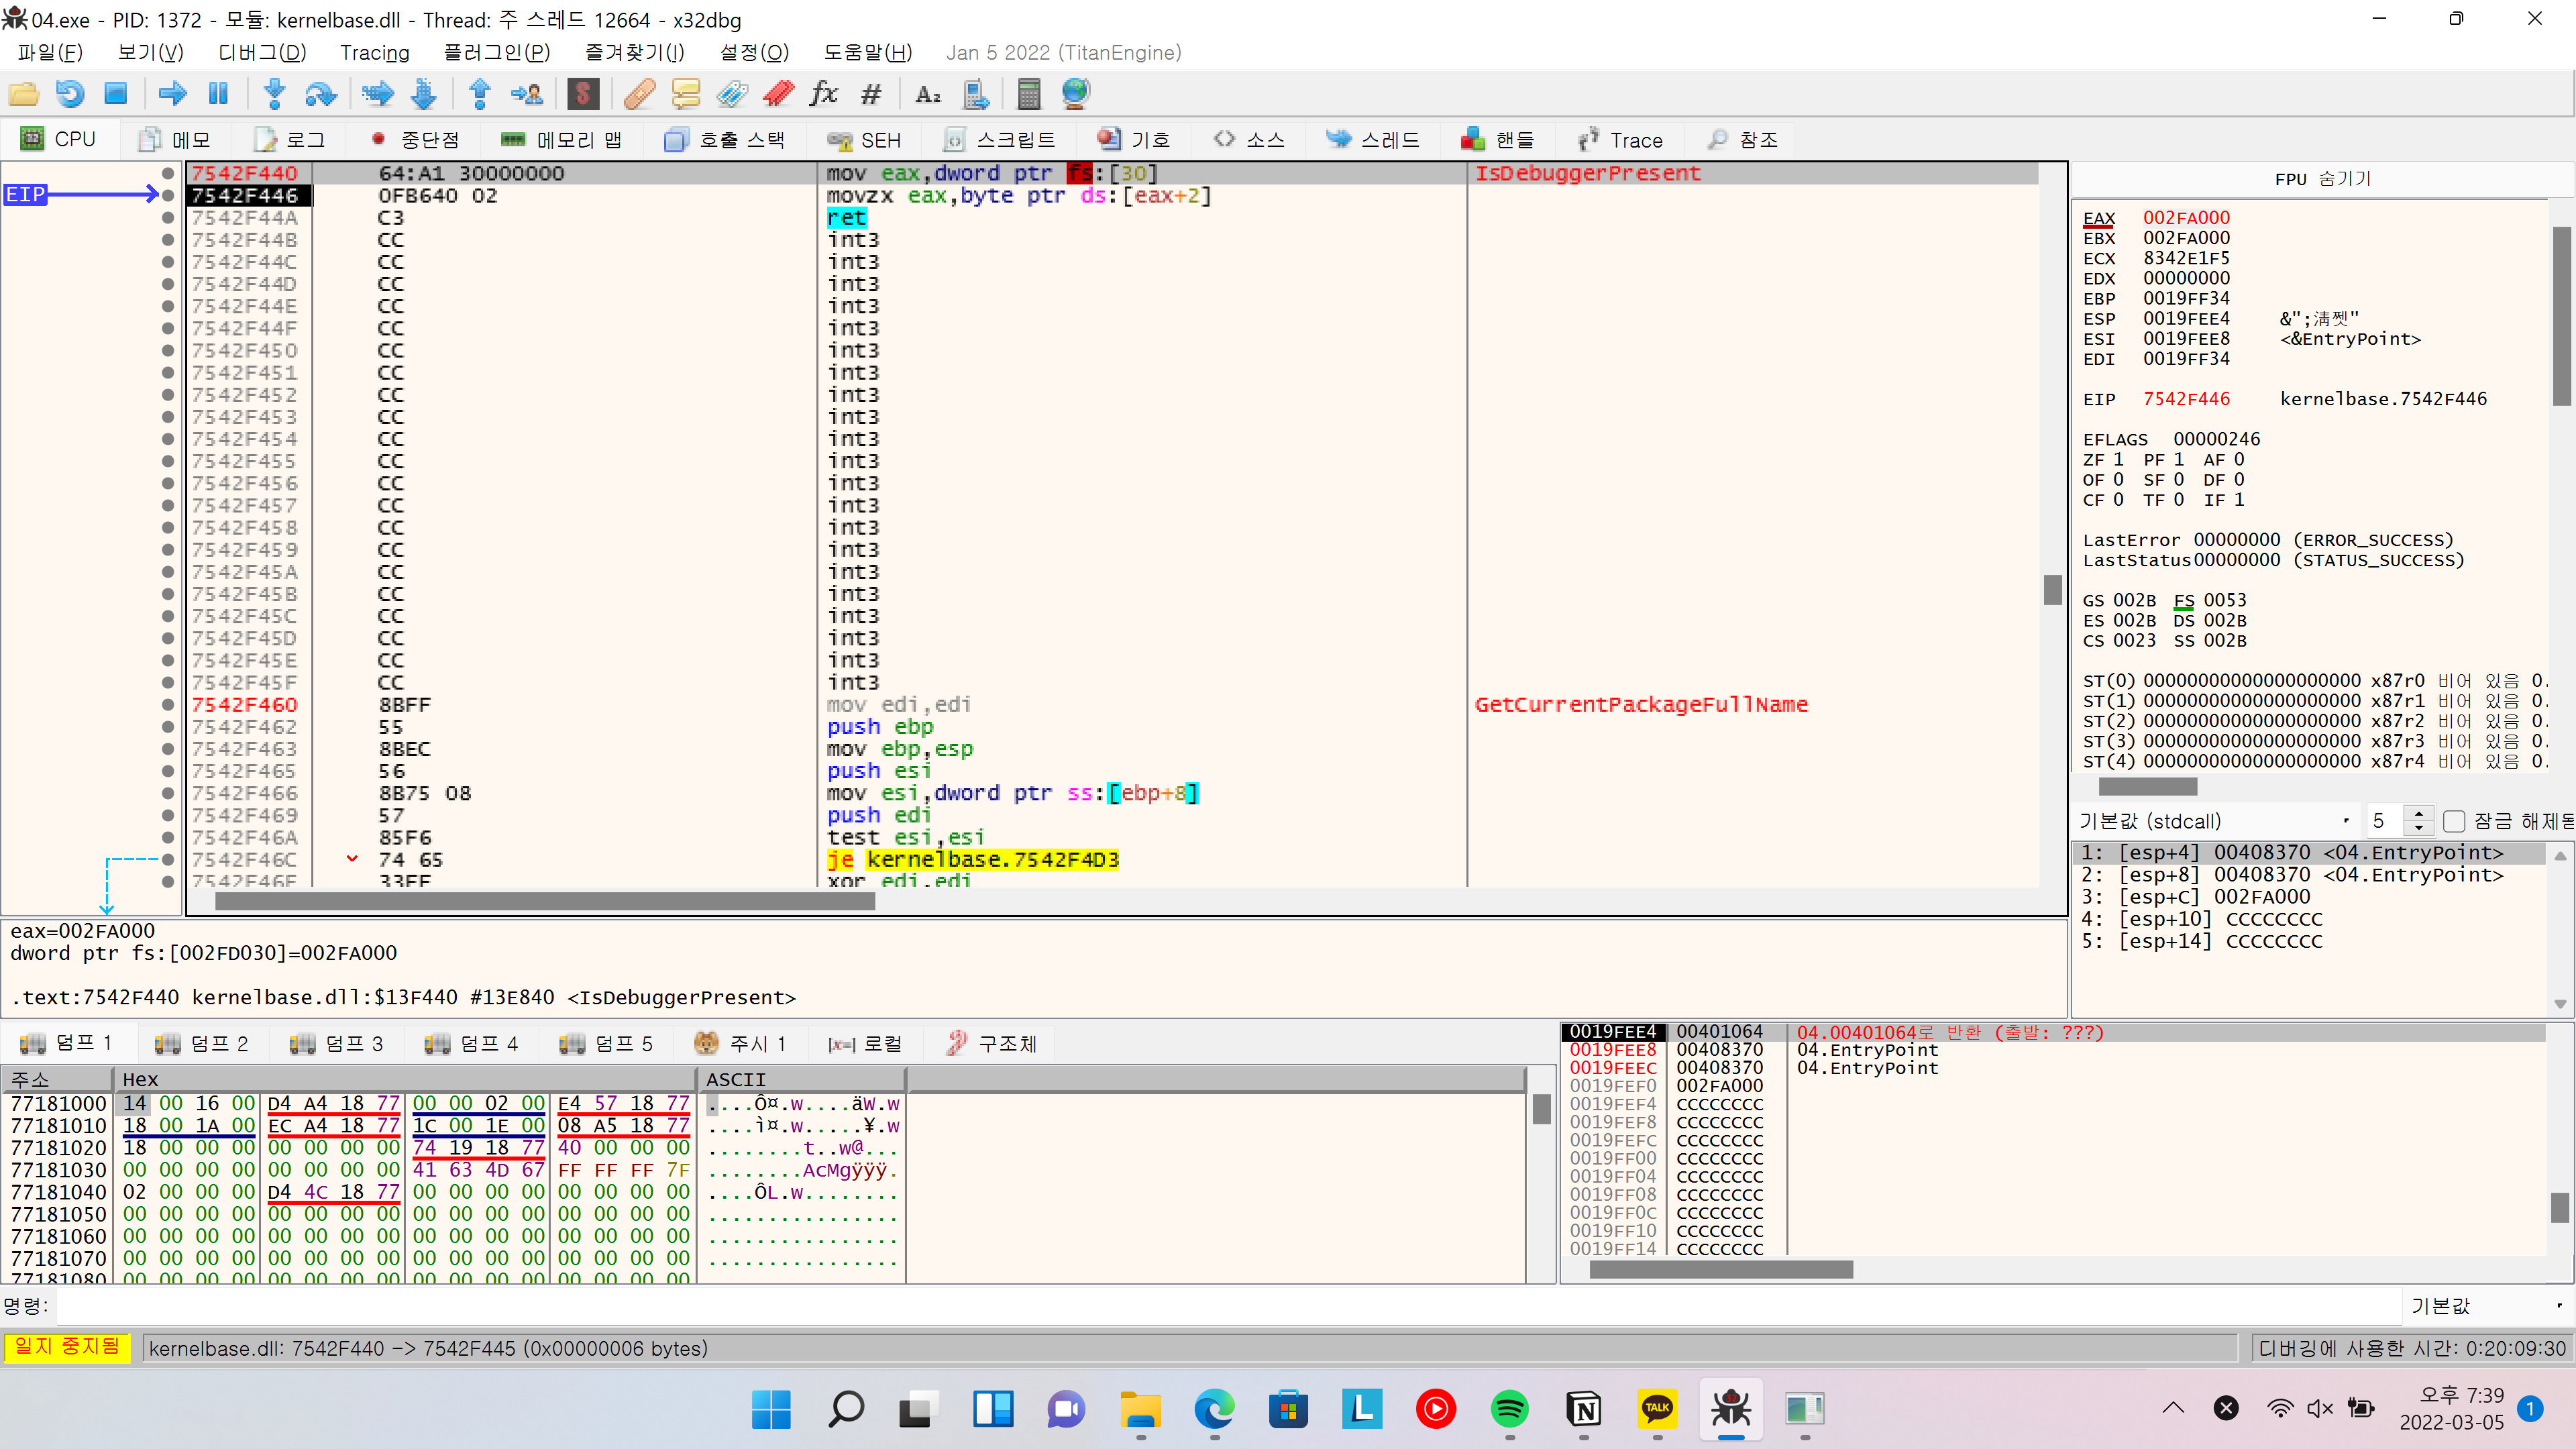The image size is (2576, 1449).
Task: Click the Functions fx icon
Action: [824, 94]
